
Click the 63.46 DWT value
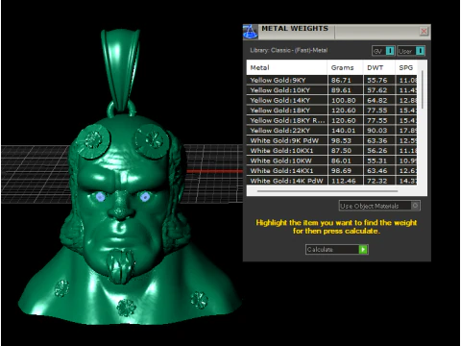tap(377, 171)
